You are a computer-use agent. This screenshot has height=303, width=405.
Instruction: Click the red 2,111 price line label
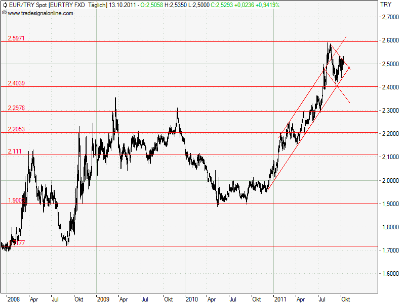pyautogui.click(x=15, y=151)
